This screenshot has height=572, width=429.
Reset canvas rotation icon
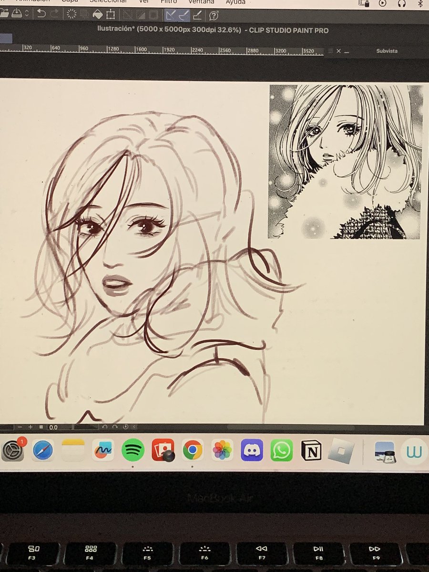click(x=125, y=427)
